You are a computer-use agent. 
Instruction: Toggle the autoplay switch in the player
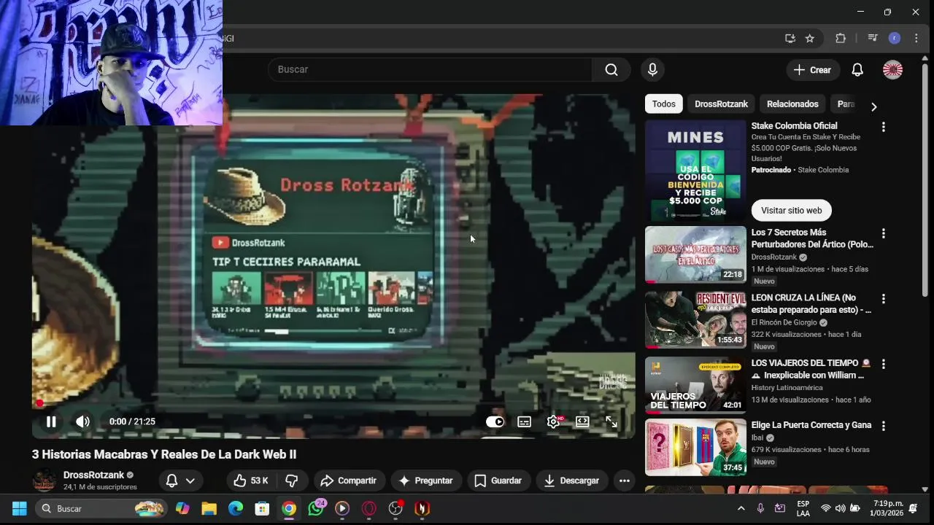(x=495, y=421)
